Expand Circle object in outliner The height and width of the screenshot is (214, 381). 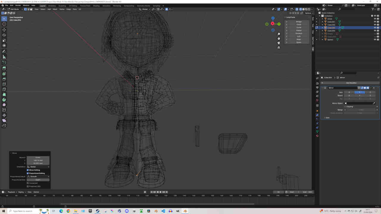(x=322, y=19)
